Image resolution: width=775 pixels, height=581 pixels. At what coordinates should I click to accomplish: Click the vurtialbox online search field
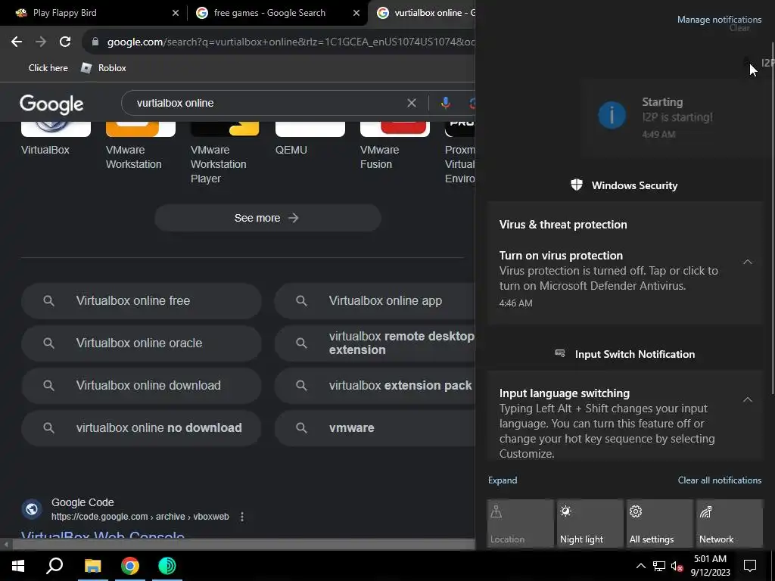tap(267, 103)
